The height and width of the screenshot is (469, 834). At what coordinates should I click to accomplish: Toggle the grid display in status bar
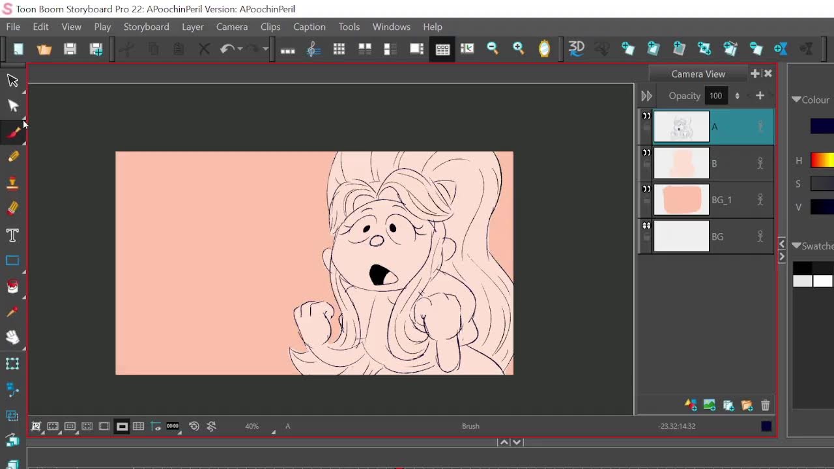[x=139, y=426]
